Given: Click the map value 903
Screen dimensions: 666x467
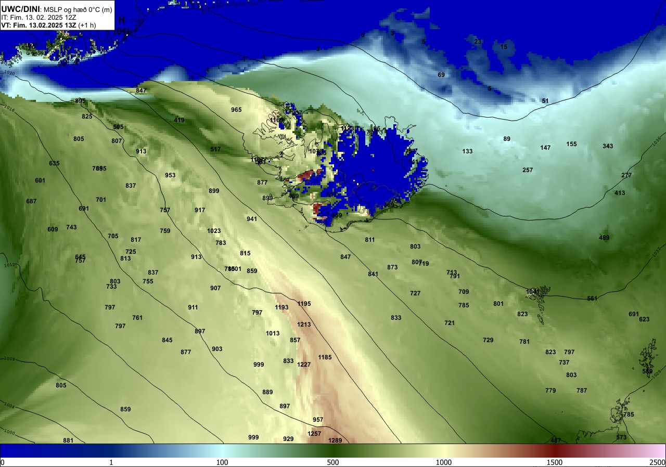Looking at the screenshot, I should click(217, 349).
